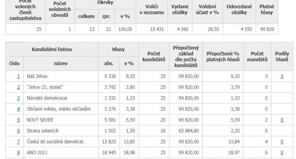296x159 pixels.
Task: Open candidate list number 6 link
Action: point(18,131)
